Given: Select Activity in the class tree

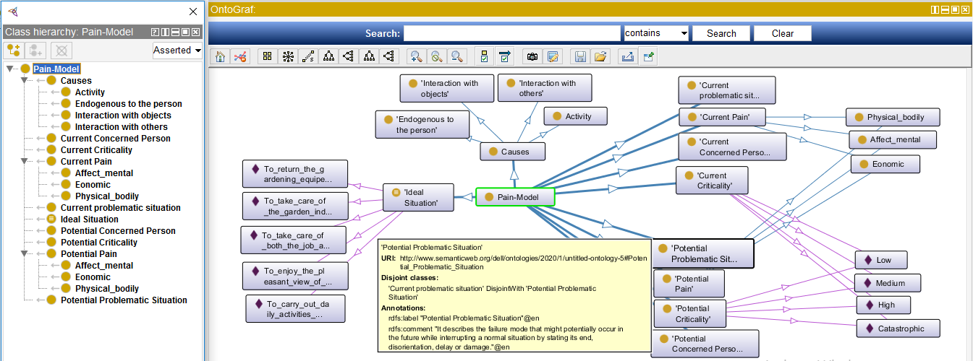Looking at the screenshot, I should click(90, 92).
